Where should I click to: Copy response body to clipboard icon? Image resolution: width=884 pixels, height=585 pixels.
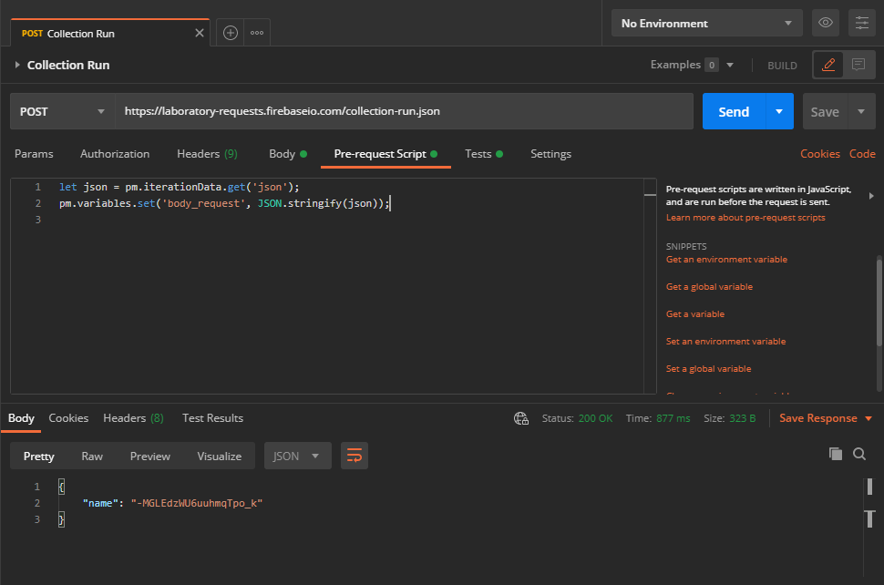(836, 454)
